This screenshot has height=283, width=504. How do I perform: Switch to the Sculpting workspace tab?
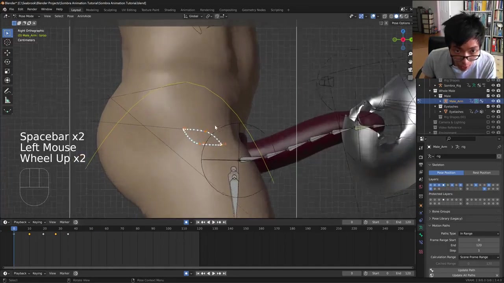(x=110, y=10)
